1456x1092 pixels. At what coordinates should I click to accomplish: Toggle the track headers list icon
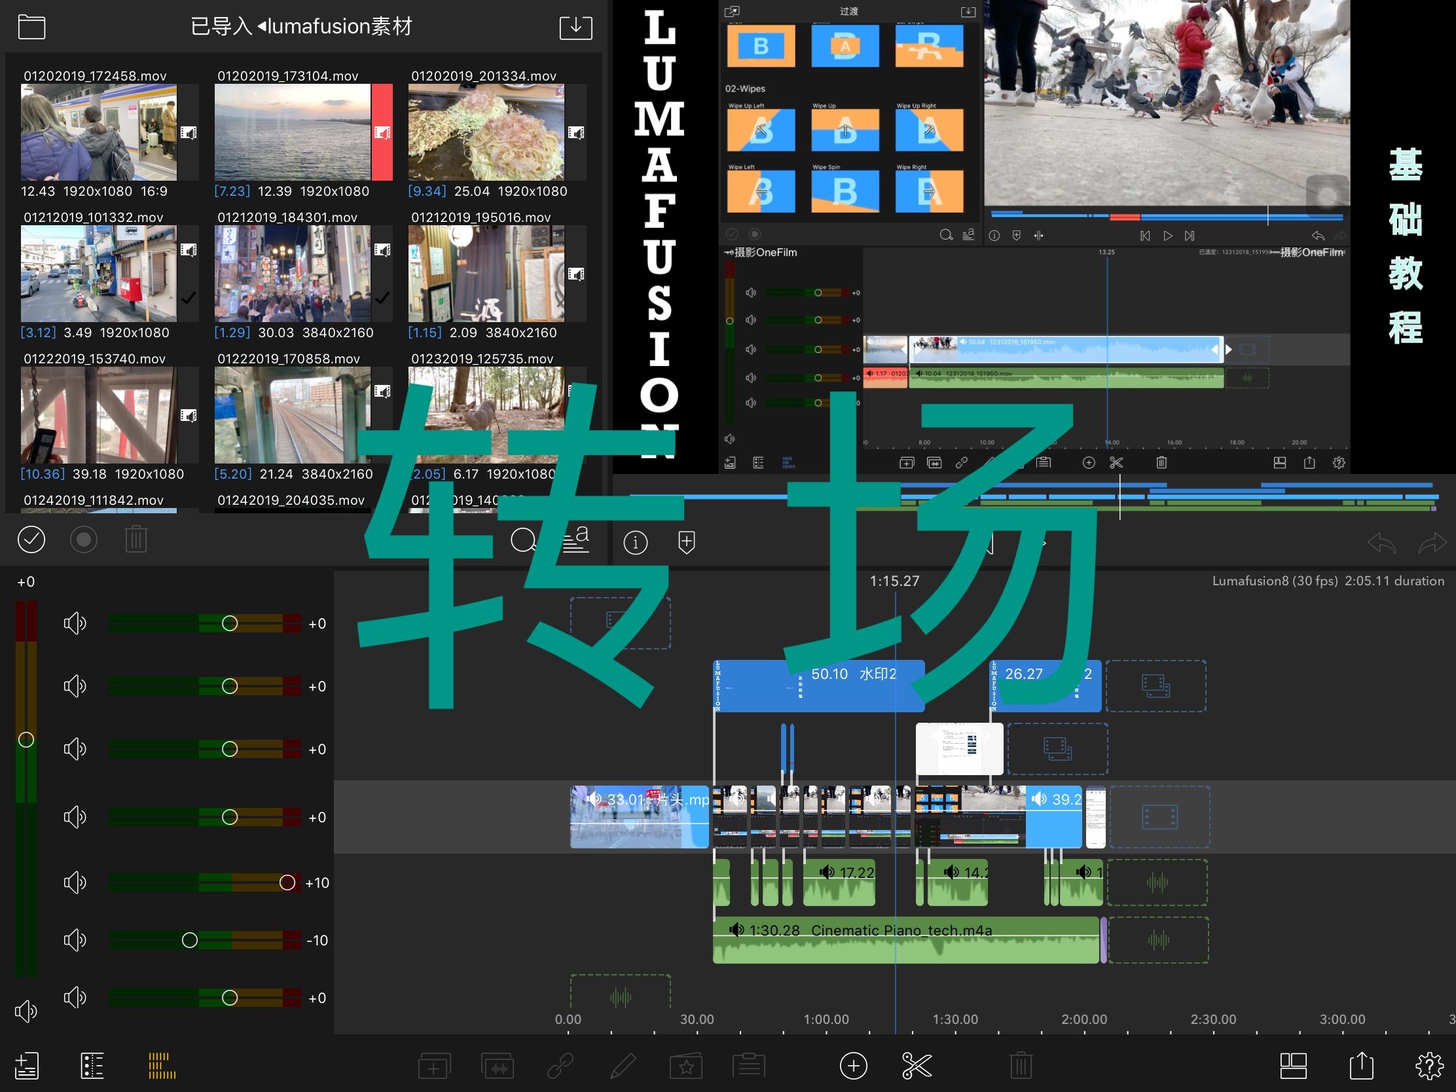92,1066
